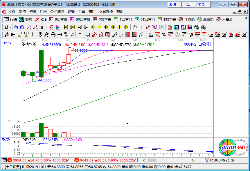Open the 资讯 menu
This screenshot has width=250, height=171.
(x=33, y=12)
